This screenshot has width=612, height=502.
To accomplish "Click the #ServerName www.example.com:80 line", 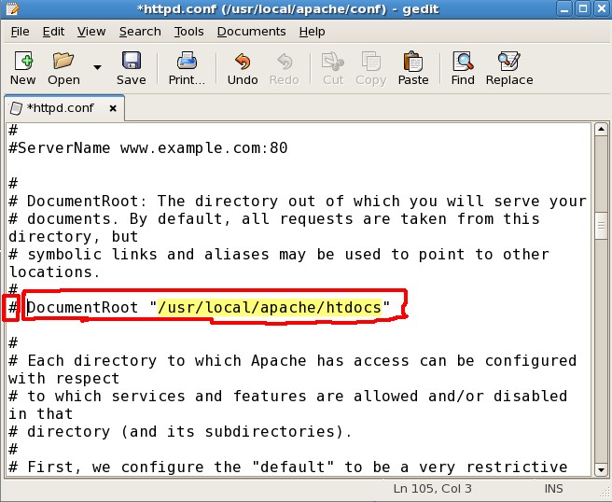I will 148,148.
